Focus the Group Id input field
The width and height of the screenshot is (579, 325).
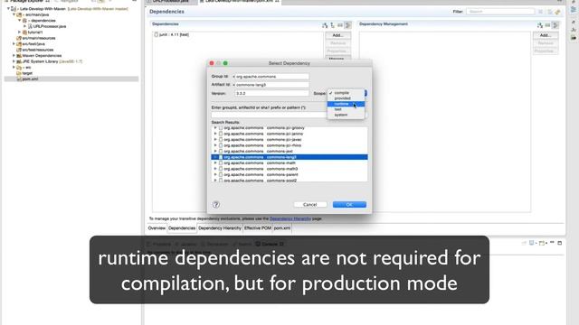pos(271,77)
